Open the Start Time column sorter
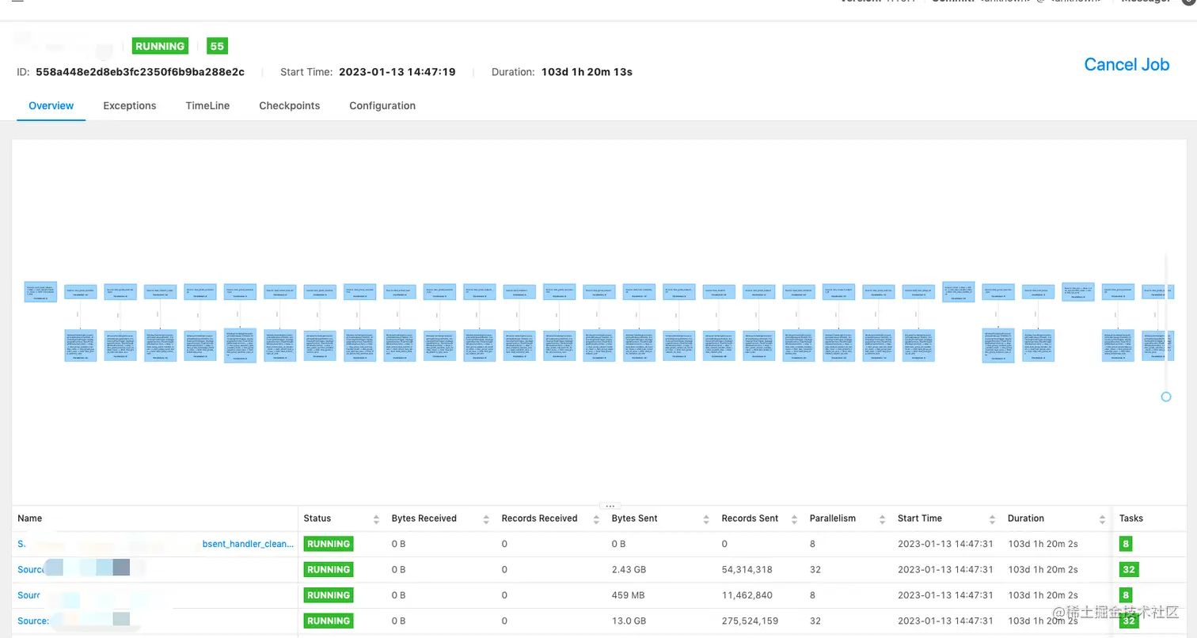This screenshot has width=1197, height=638. click(994, 518)
